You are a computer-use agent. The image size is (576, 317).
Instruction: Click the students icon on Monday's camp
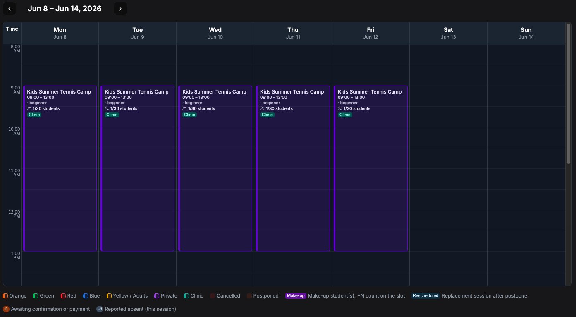pyautogui.click(x=29, y=108)
